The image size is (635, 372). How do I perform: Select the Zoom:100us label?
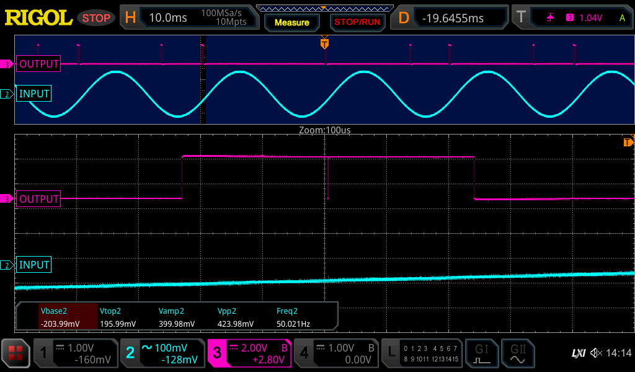coord(324,130)
